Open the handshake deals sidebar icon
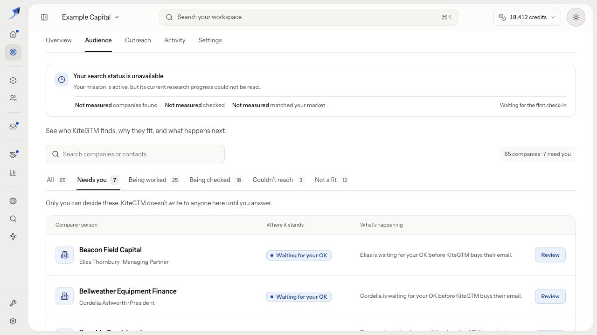 point(13,155)
